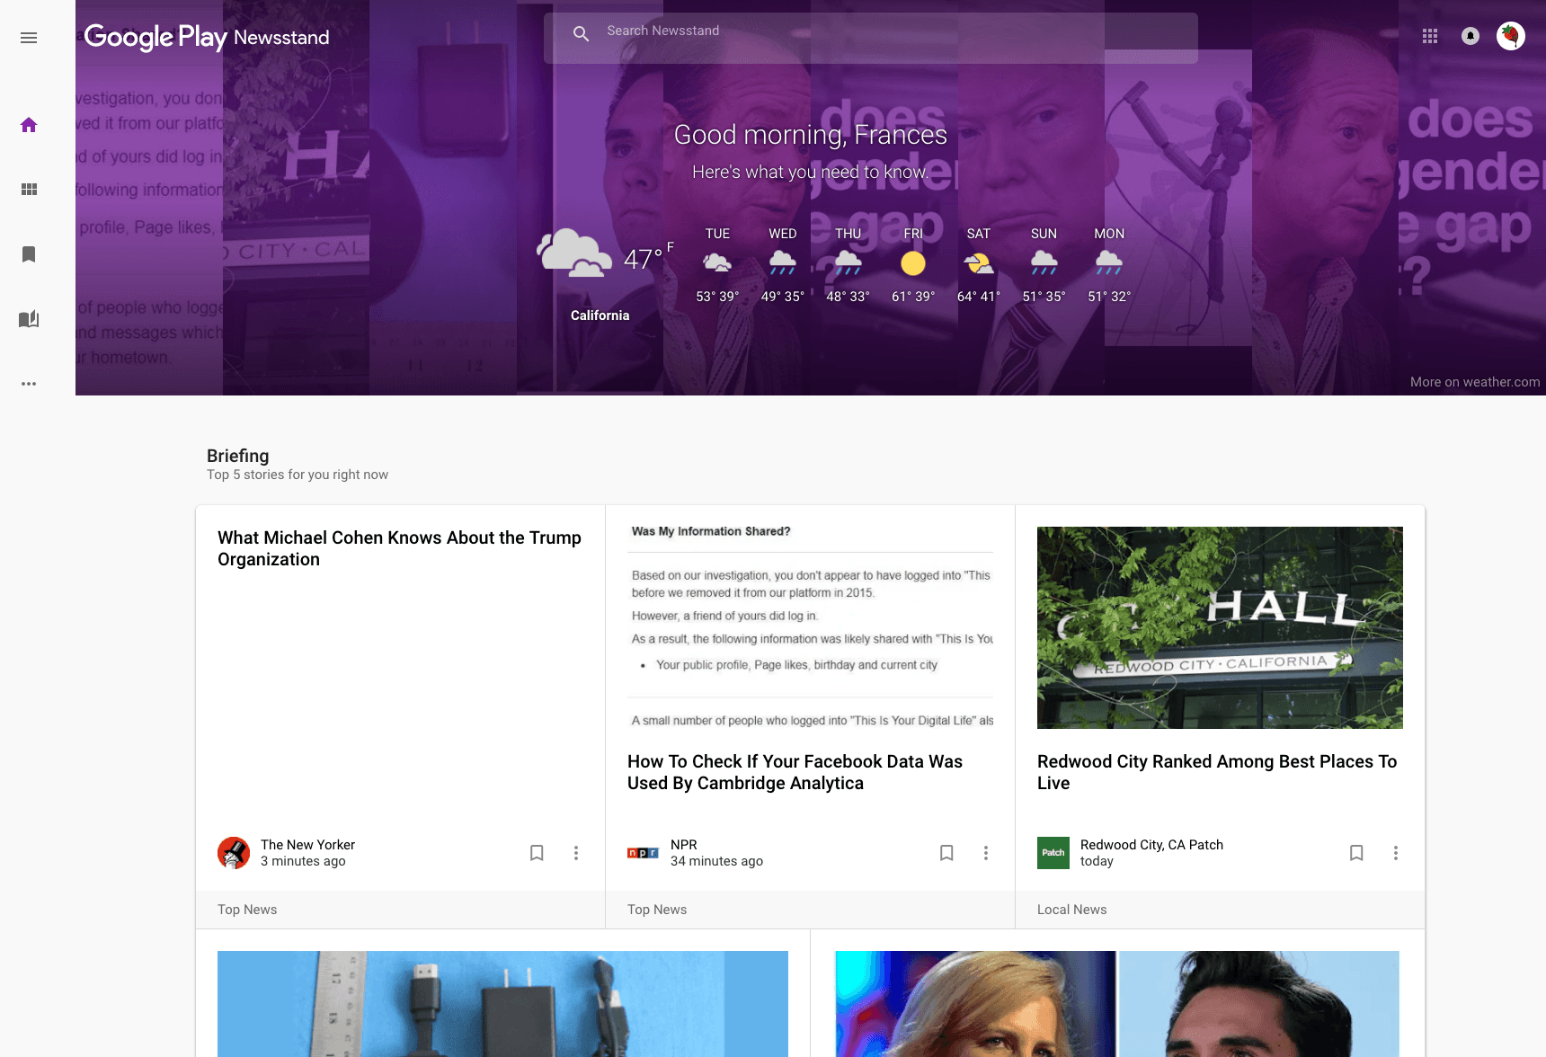Bookmark the NPR Facebook data story
1546x1057 pixels.
(946, 853)
